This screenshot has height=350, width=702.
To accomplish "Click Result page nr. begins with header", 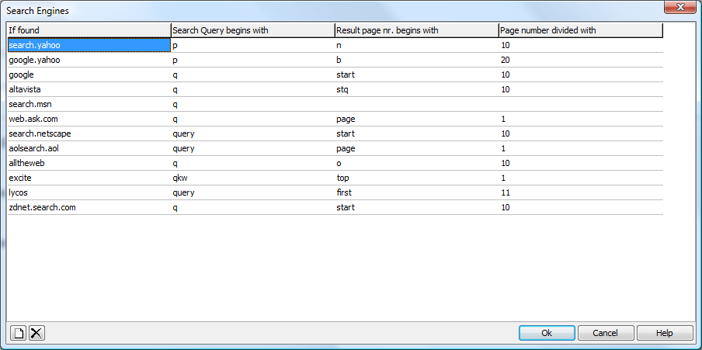I will coord(417,30).
